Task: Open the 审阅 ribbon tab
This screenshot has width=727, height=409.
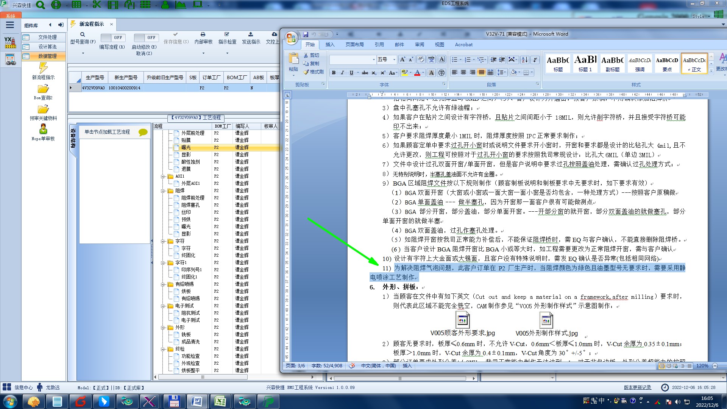Action: pos(420,45)
